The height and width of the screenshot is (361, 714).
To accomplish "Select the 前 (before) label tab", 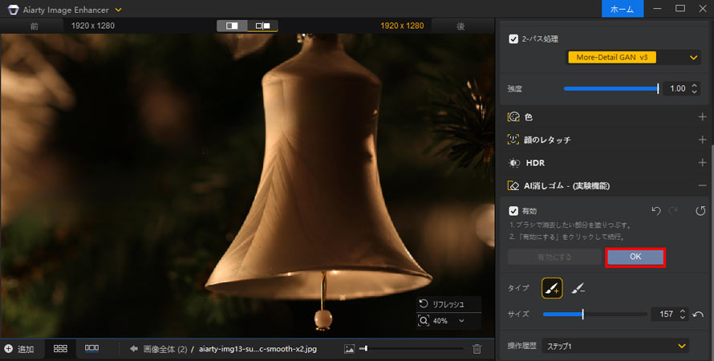I will pos(34,26).
